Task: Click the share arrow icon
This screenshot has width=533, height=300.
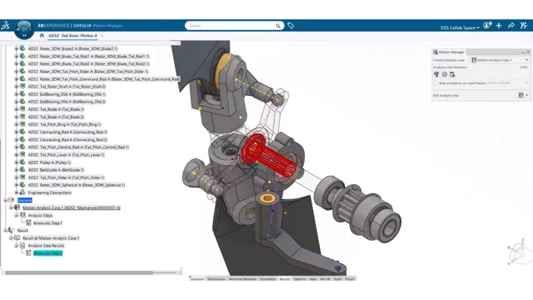Action: pos(511,26)
